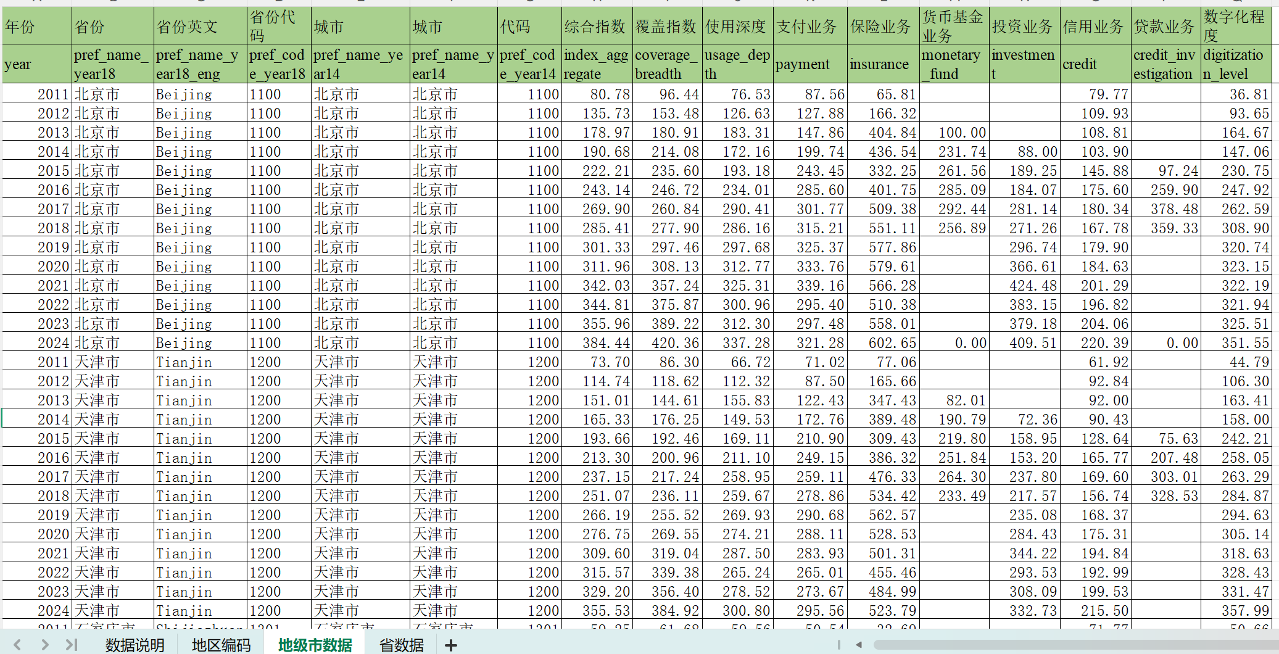Click the 使用深度 column header cell
The image size is (1279, 654).
pyautogui.click(x=738, y=26)
